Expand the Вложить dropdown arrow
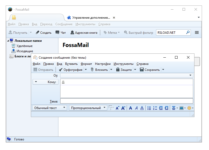 pyautogui.click(x=111, y=70)
